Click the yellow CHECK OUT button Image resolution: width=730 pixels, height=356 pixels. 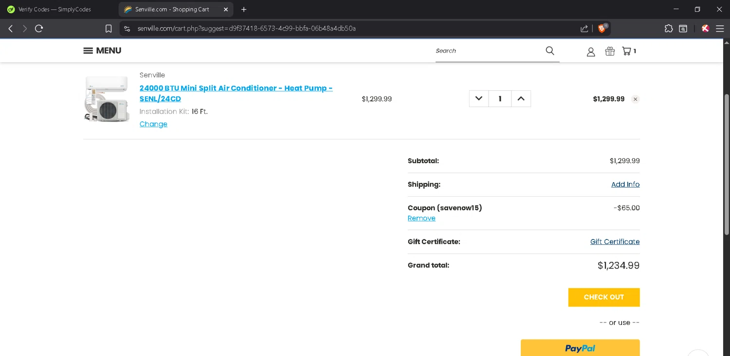click(603, 297)
